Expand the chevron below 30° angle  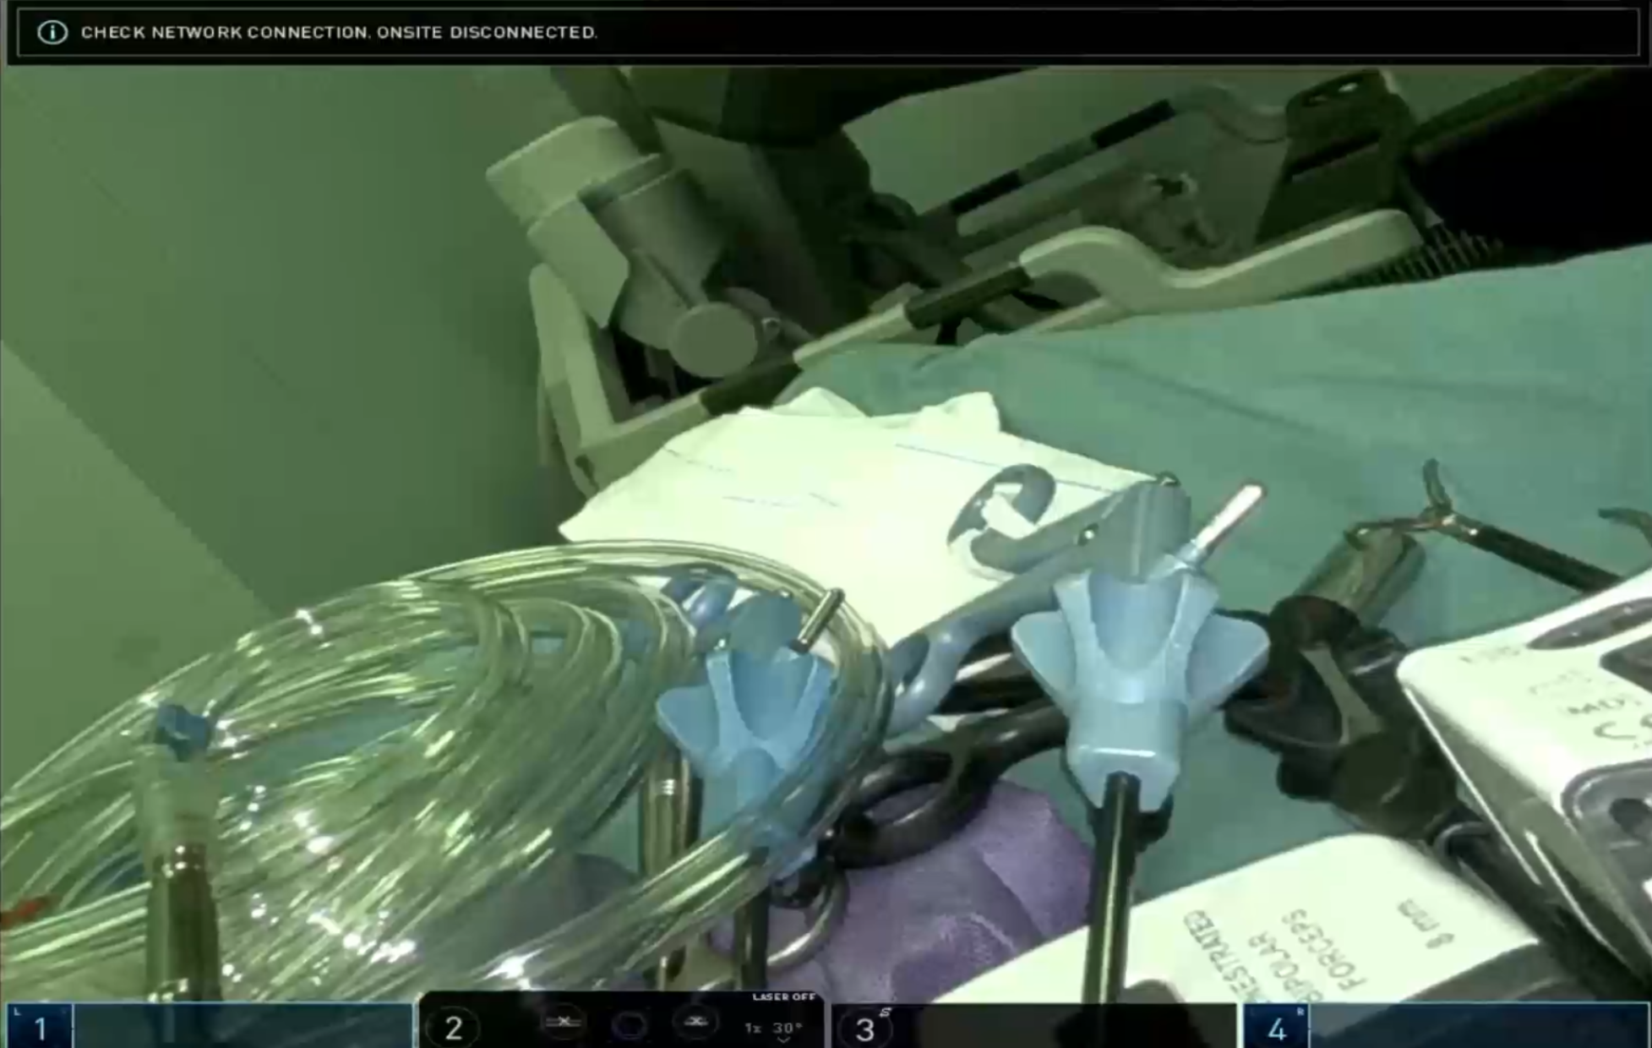pos(785,1041)
